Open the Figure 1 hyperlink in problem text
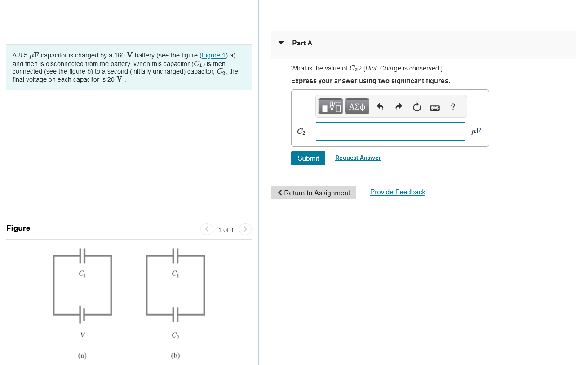 click(x=213, y=55)
